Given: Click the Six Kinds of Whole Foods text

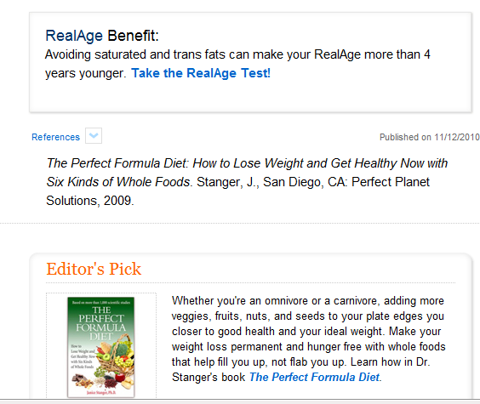Looking at the screenshot, I should tap(118, 182).
